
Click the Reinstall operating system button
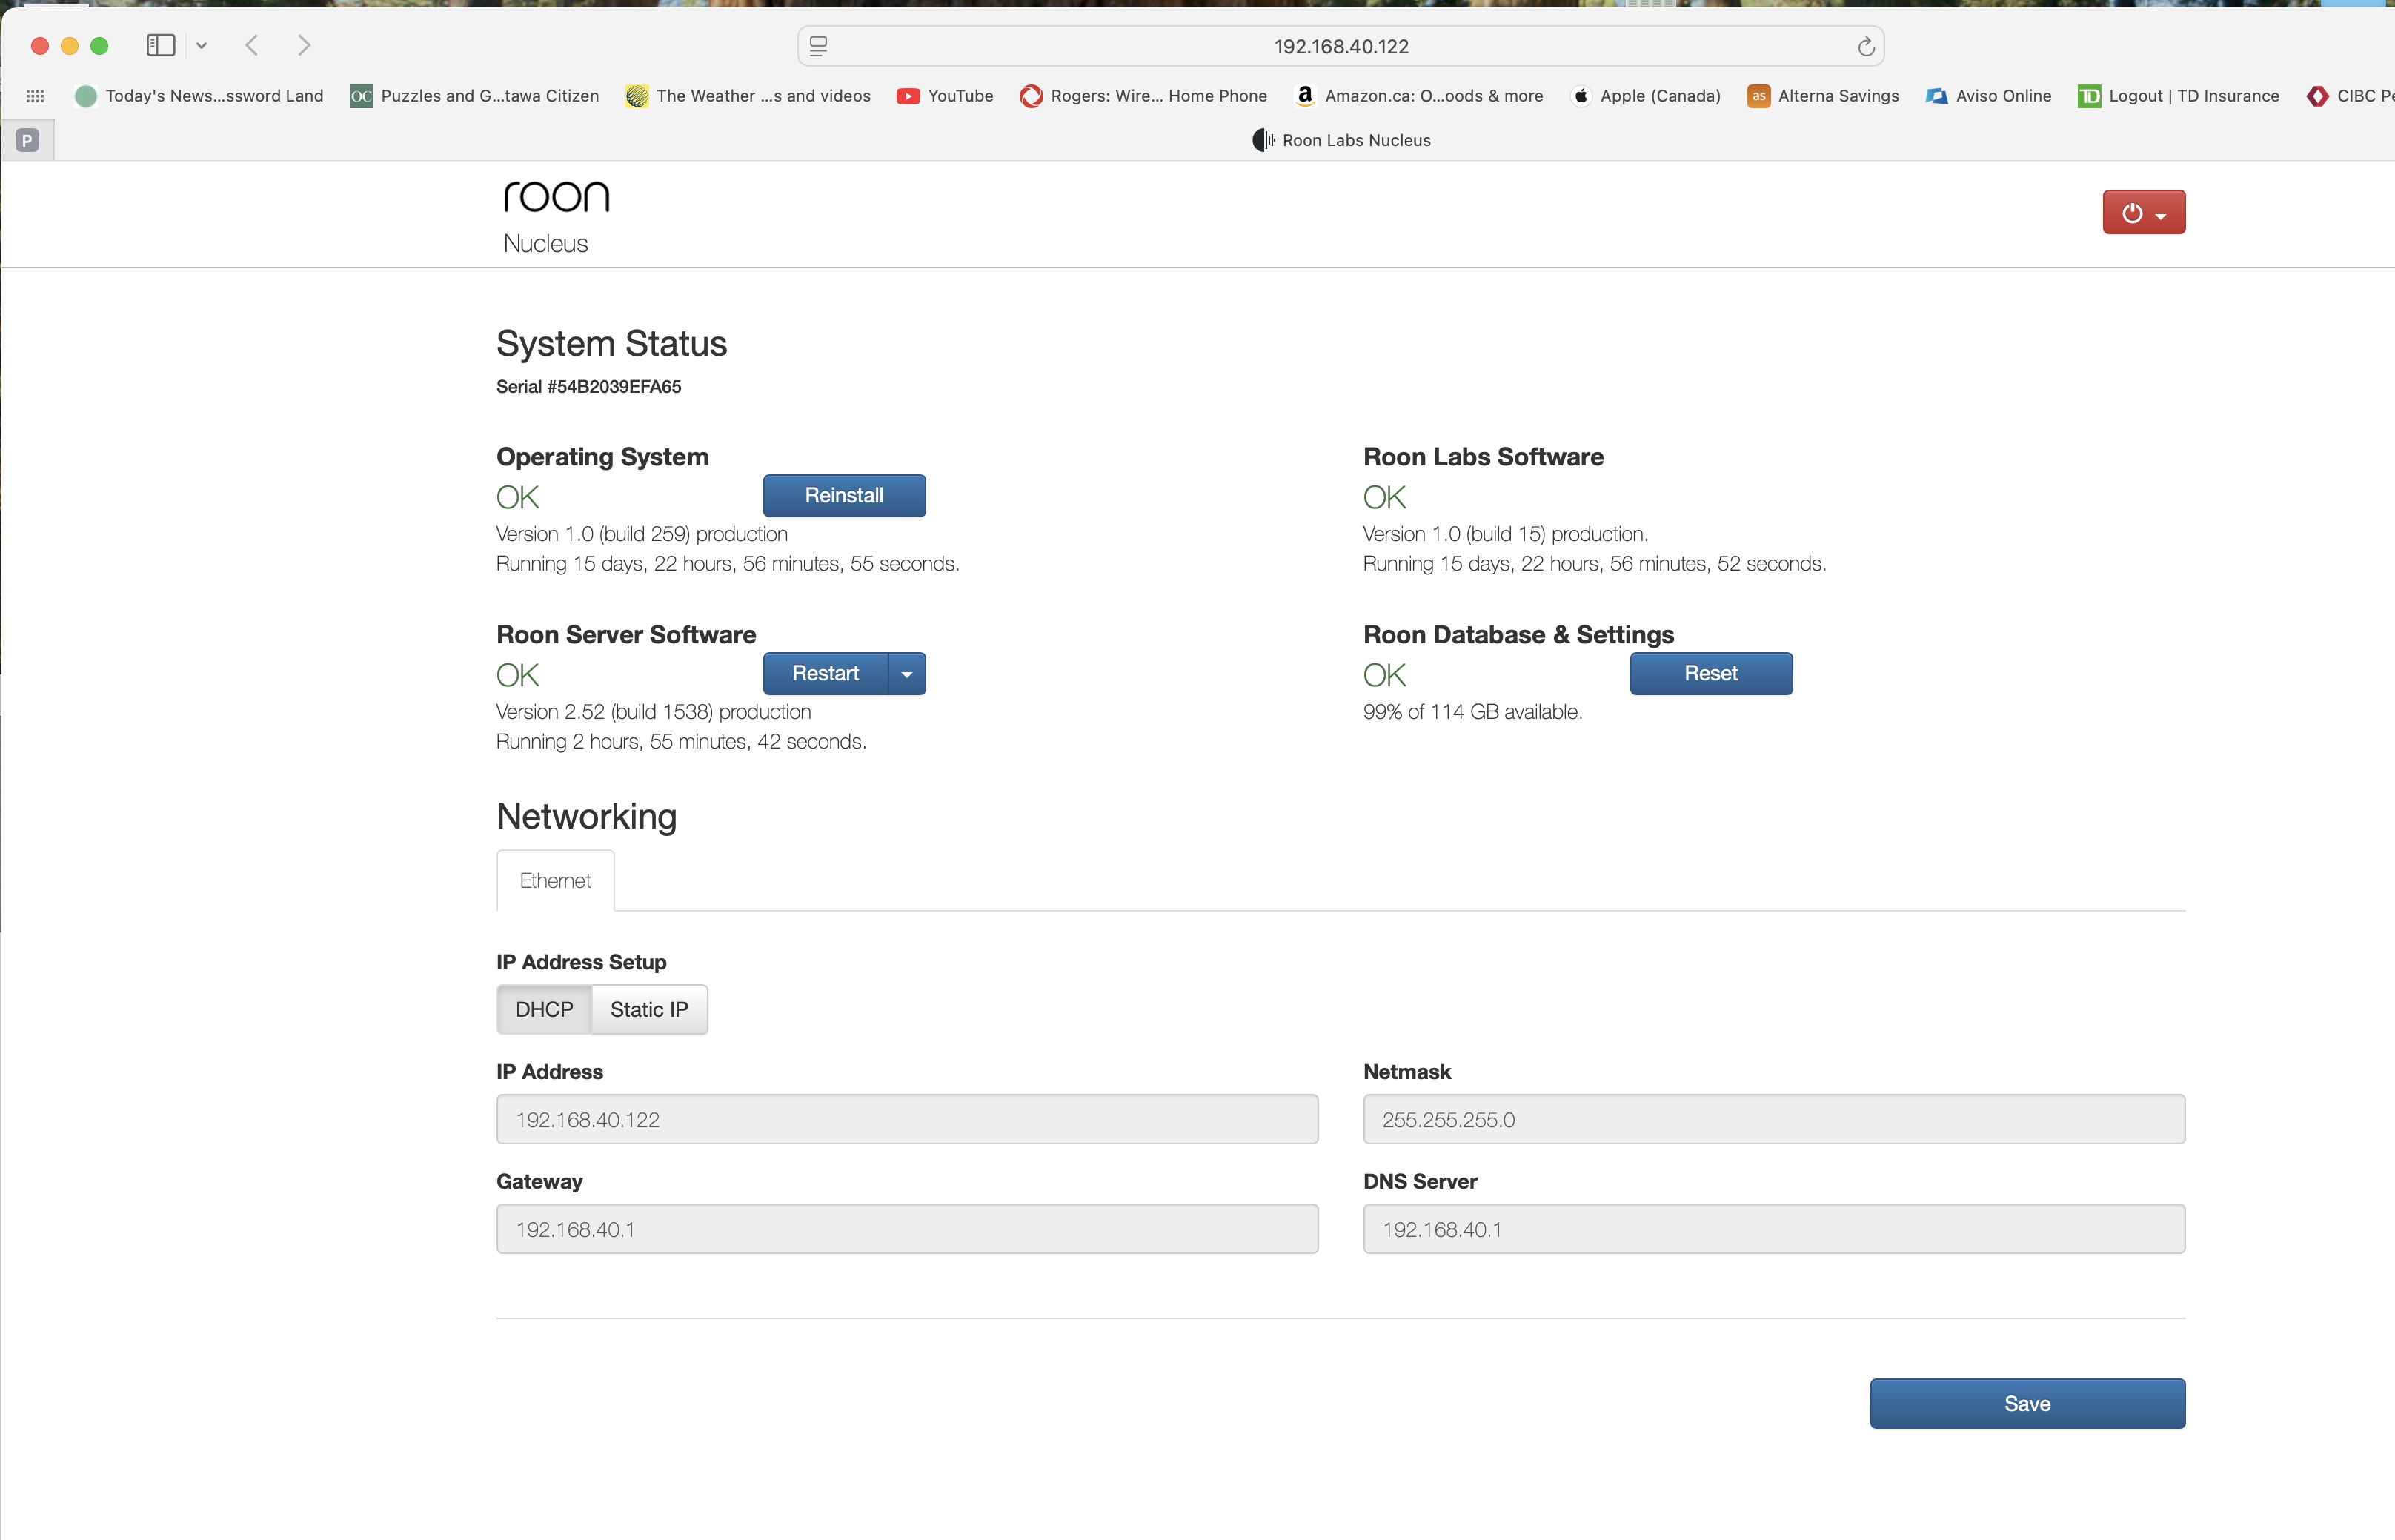click(843, 496)
